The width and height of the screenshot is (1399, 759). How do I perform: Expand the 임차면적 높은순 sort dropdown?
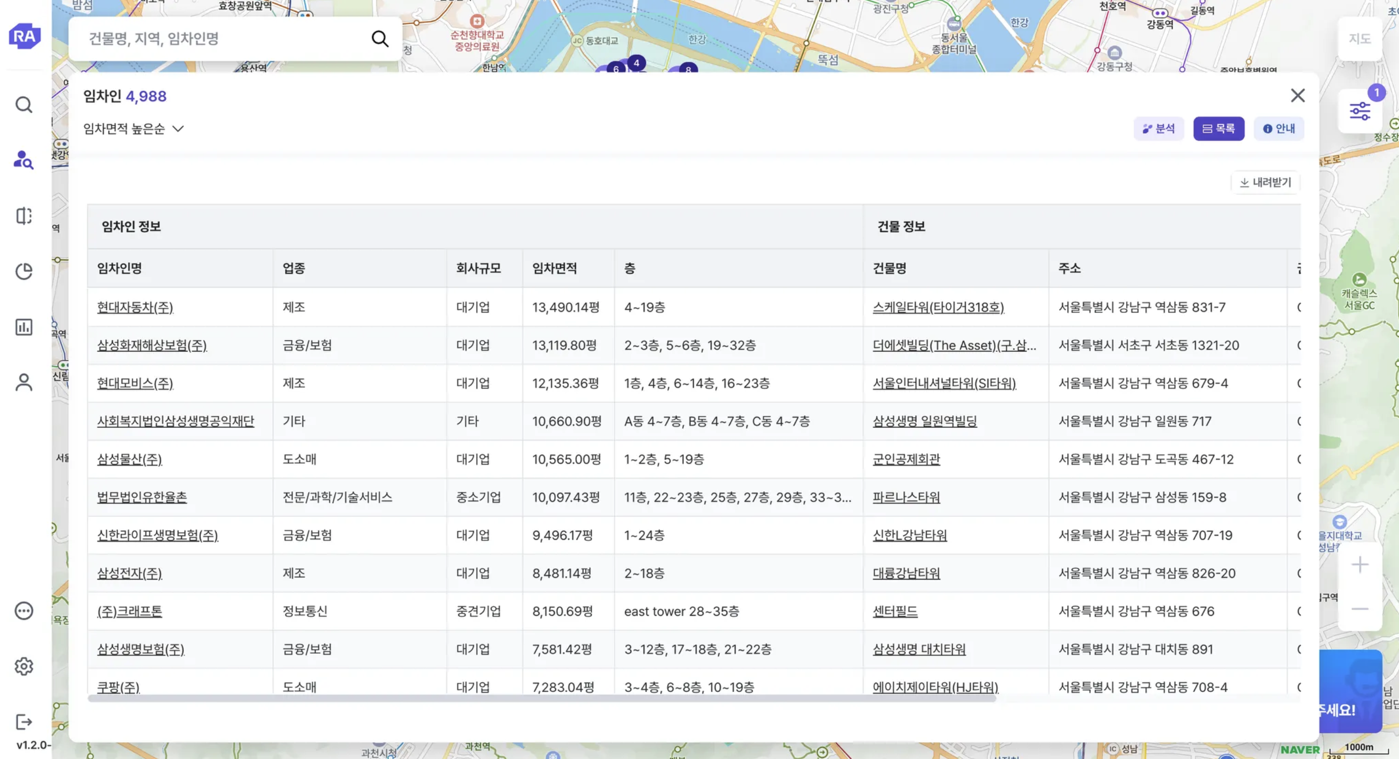click(134, 129)
